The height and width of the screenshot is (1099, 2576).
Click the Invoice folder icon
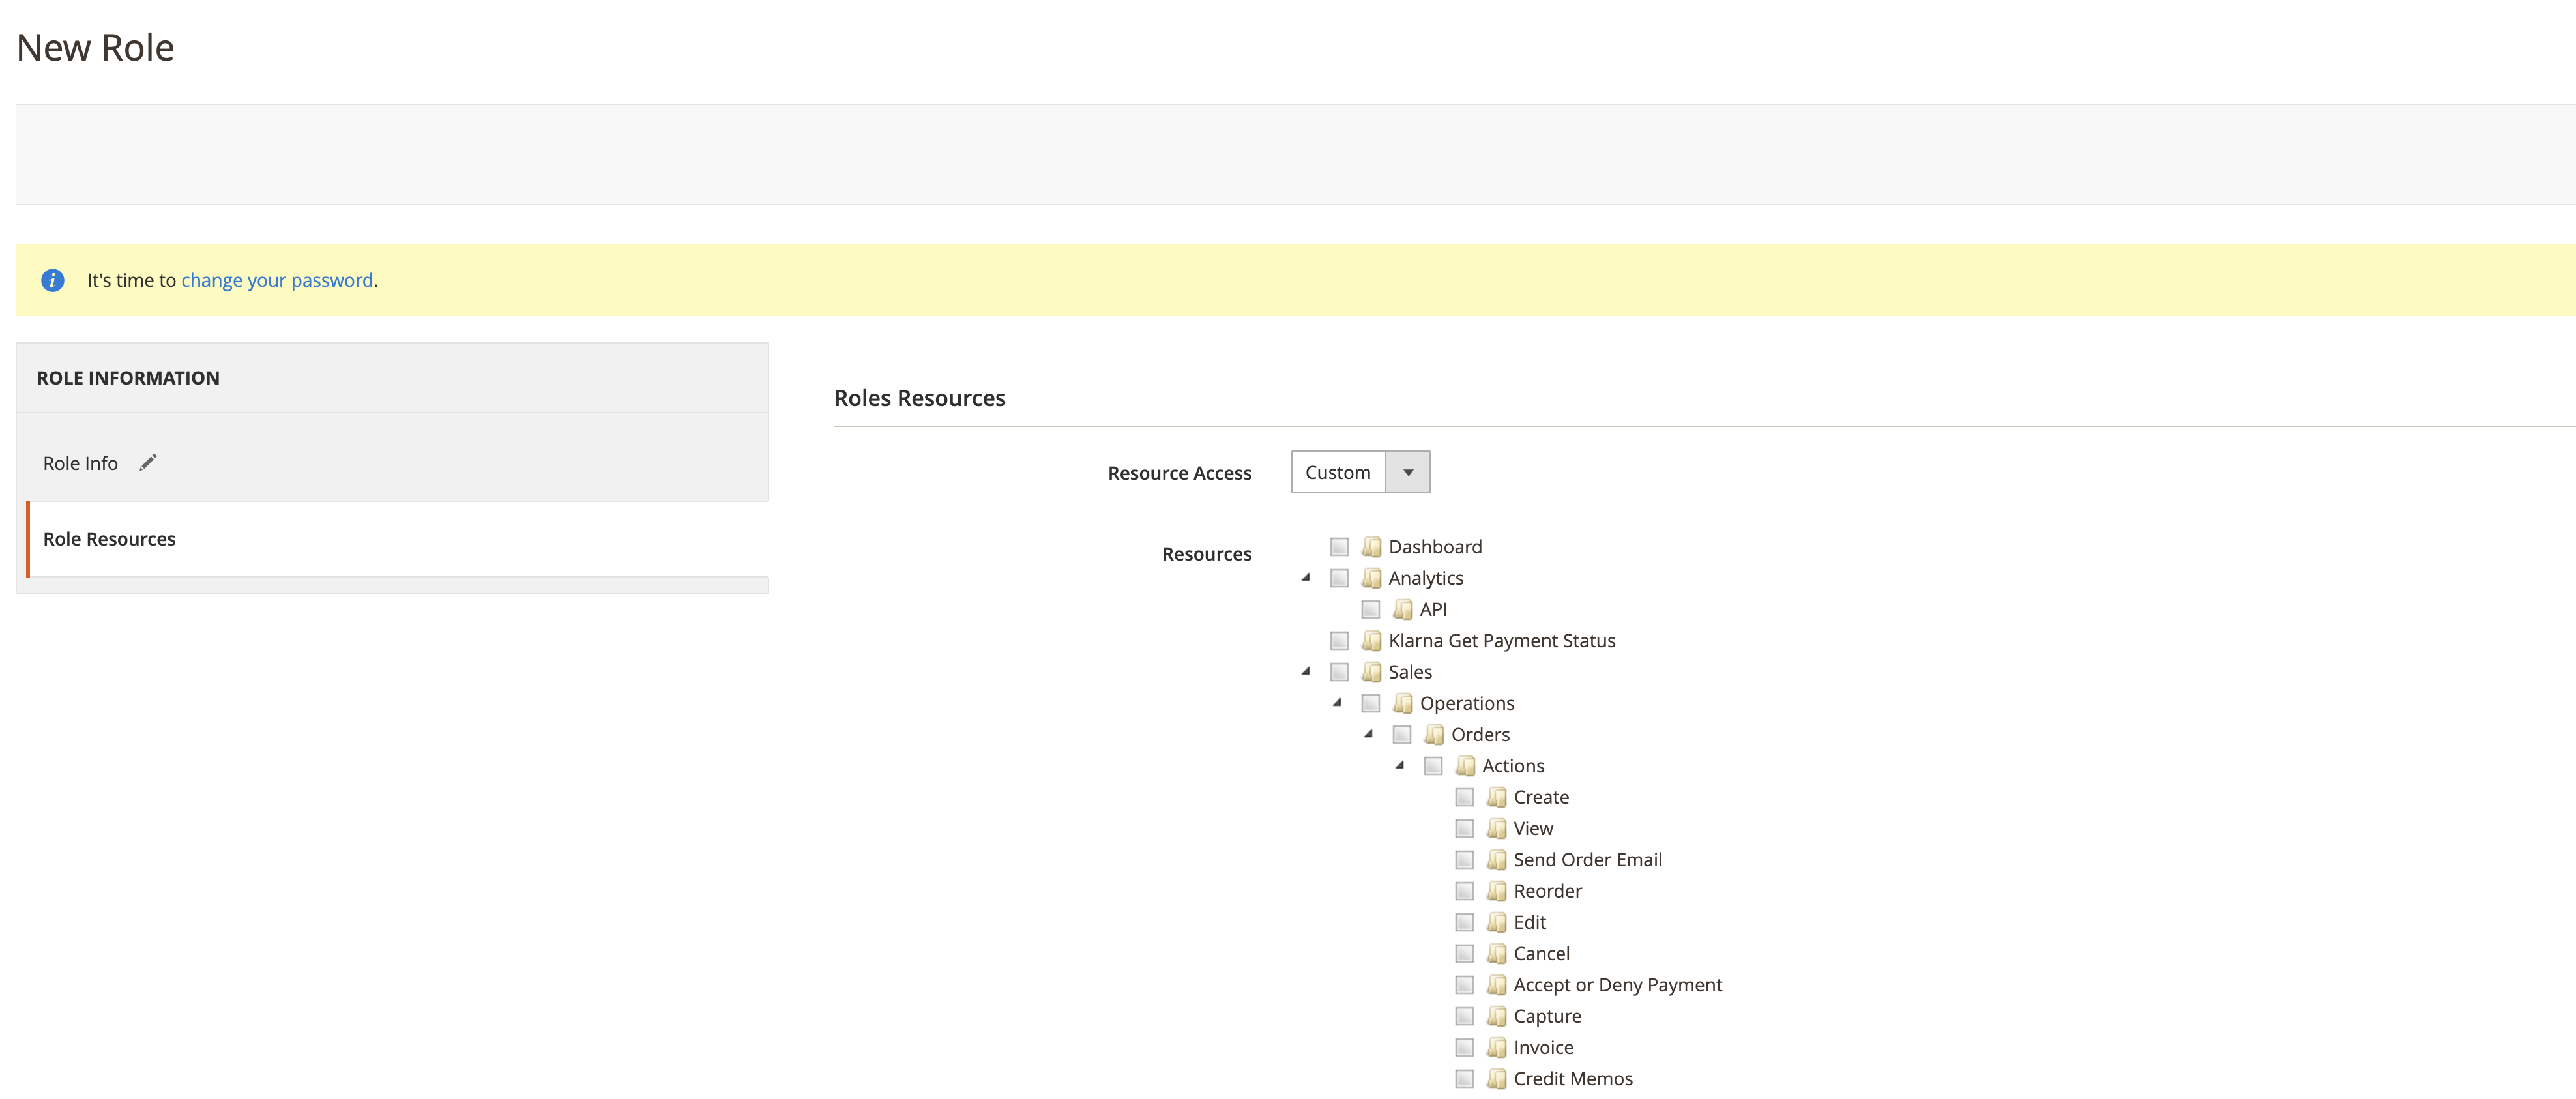(x=1496, y=1047)
